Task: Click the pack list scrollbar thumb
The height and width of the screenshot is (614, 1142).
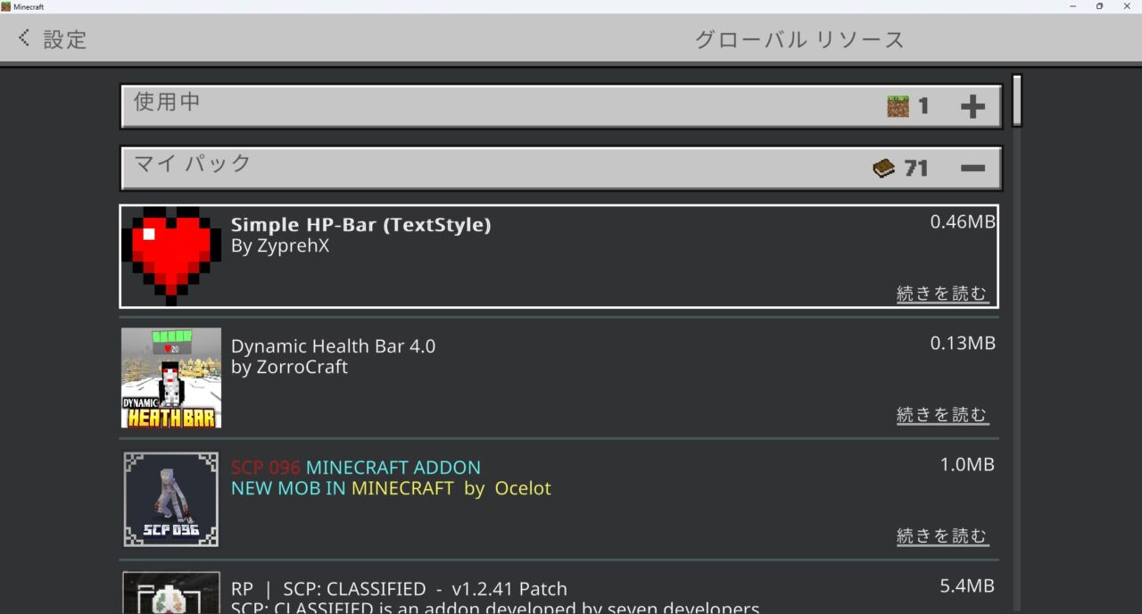Action: (x=1016, y=101)
